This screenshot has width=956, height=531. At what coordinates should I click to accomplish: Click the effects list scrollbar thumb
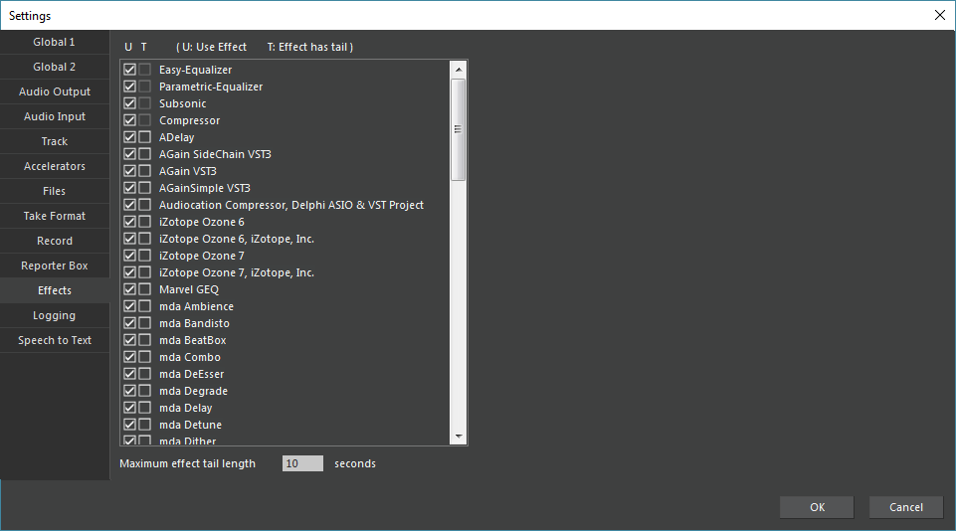pyautogui.click(x=459, y=129)
